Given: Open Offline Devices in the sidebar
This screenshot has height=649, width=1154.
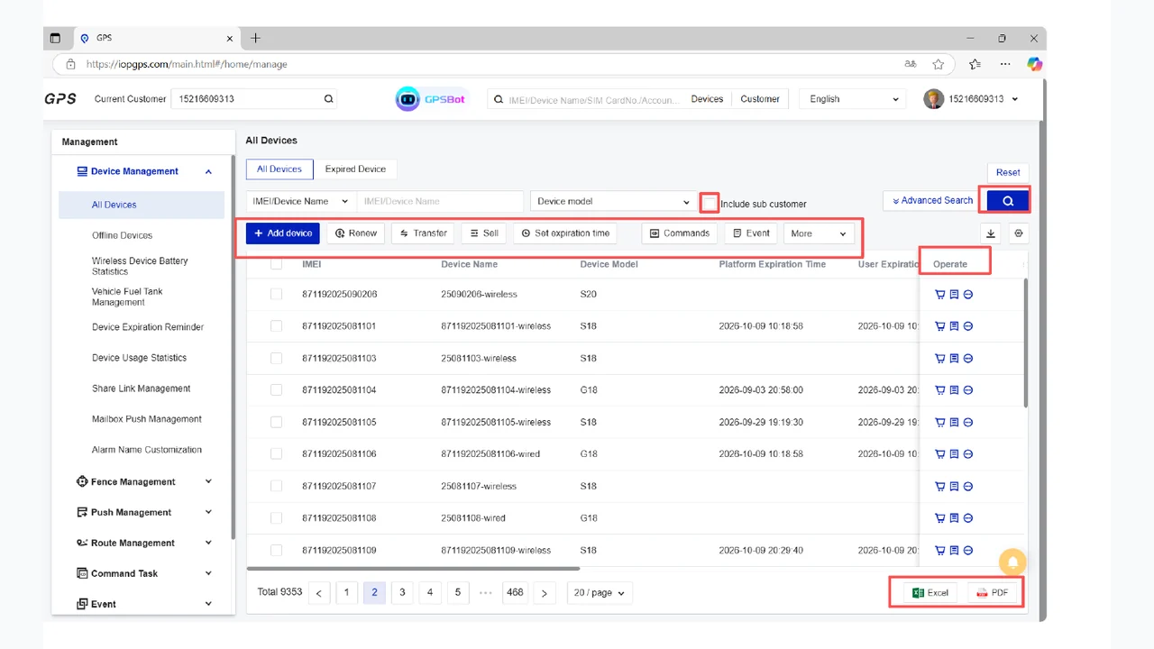Looking at the screenshot, I should pyautogui.click(x=122, y=235).
